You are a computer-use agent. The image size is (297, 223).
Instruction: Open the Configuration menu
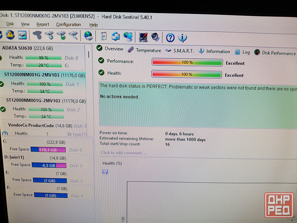(x=68, y=25)
